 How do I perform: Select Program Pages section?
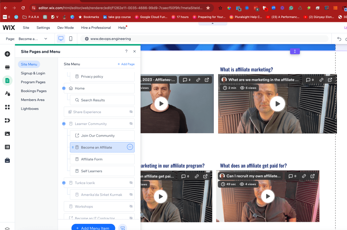(33, 82)
